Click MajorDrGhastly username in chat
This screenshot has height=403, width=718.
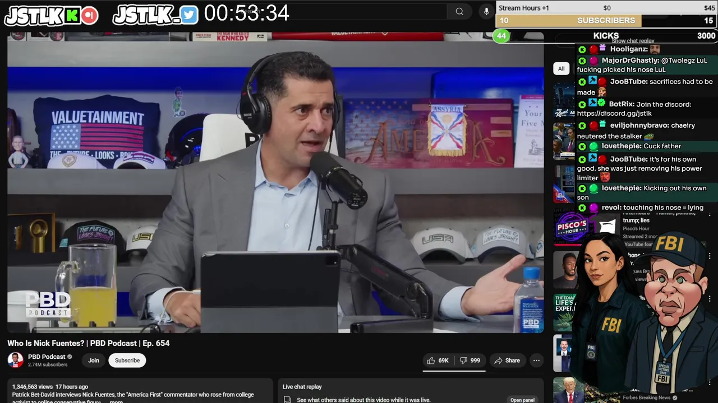(x=630, y=60)
